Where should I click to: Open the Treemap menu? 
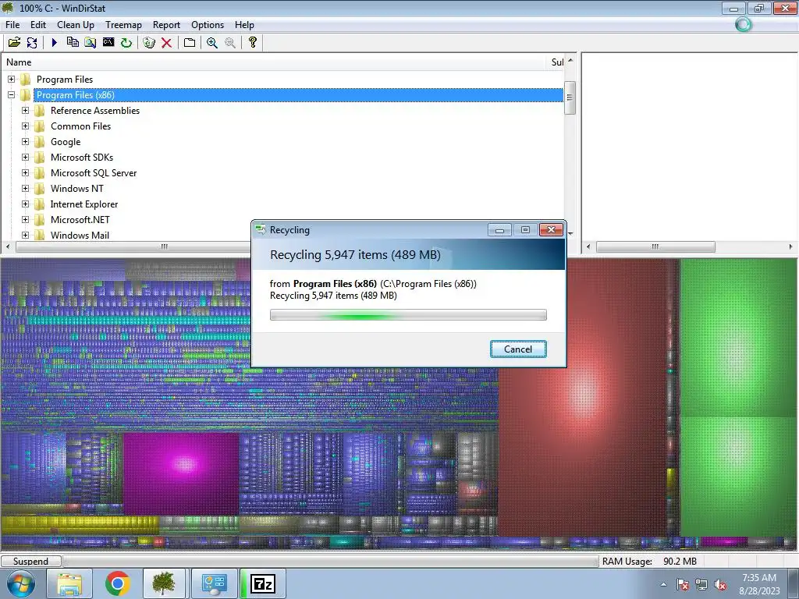click(123, 24)
